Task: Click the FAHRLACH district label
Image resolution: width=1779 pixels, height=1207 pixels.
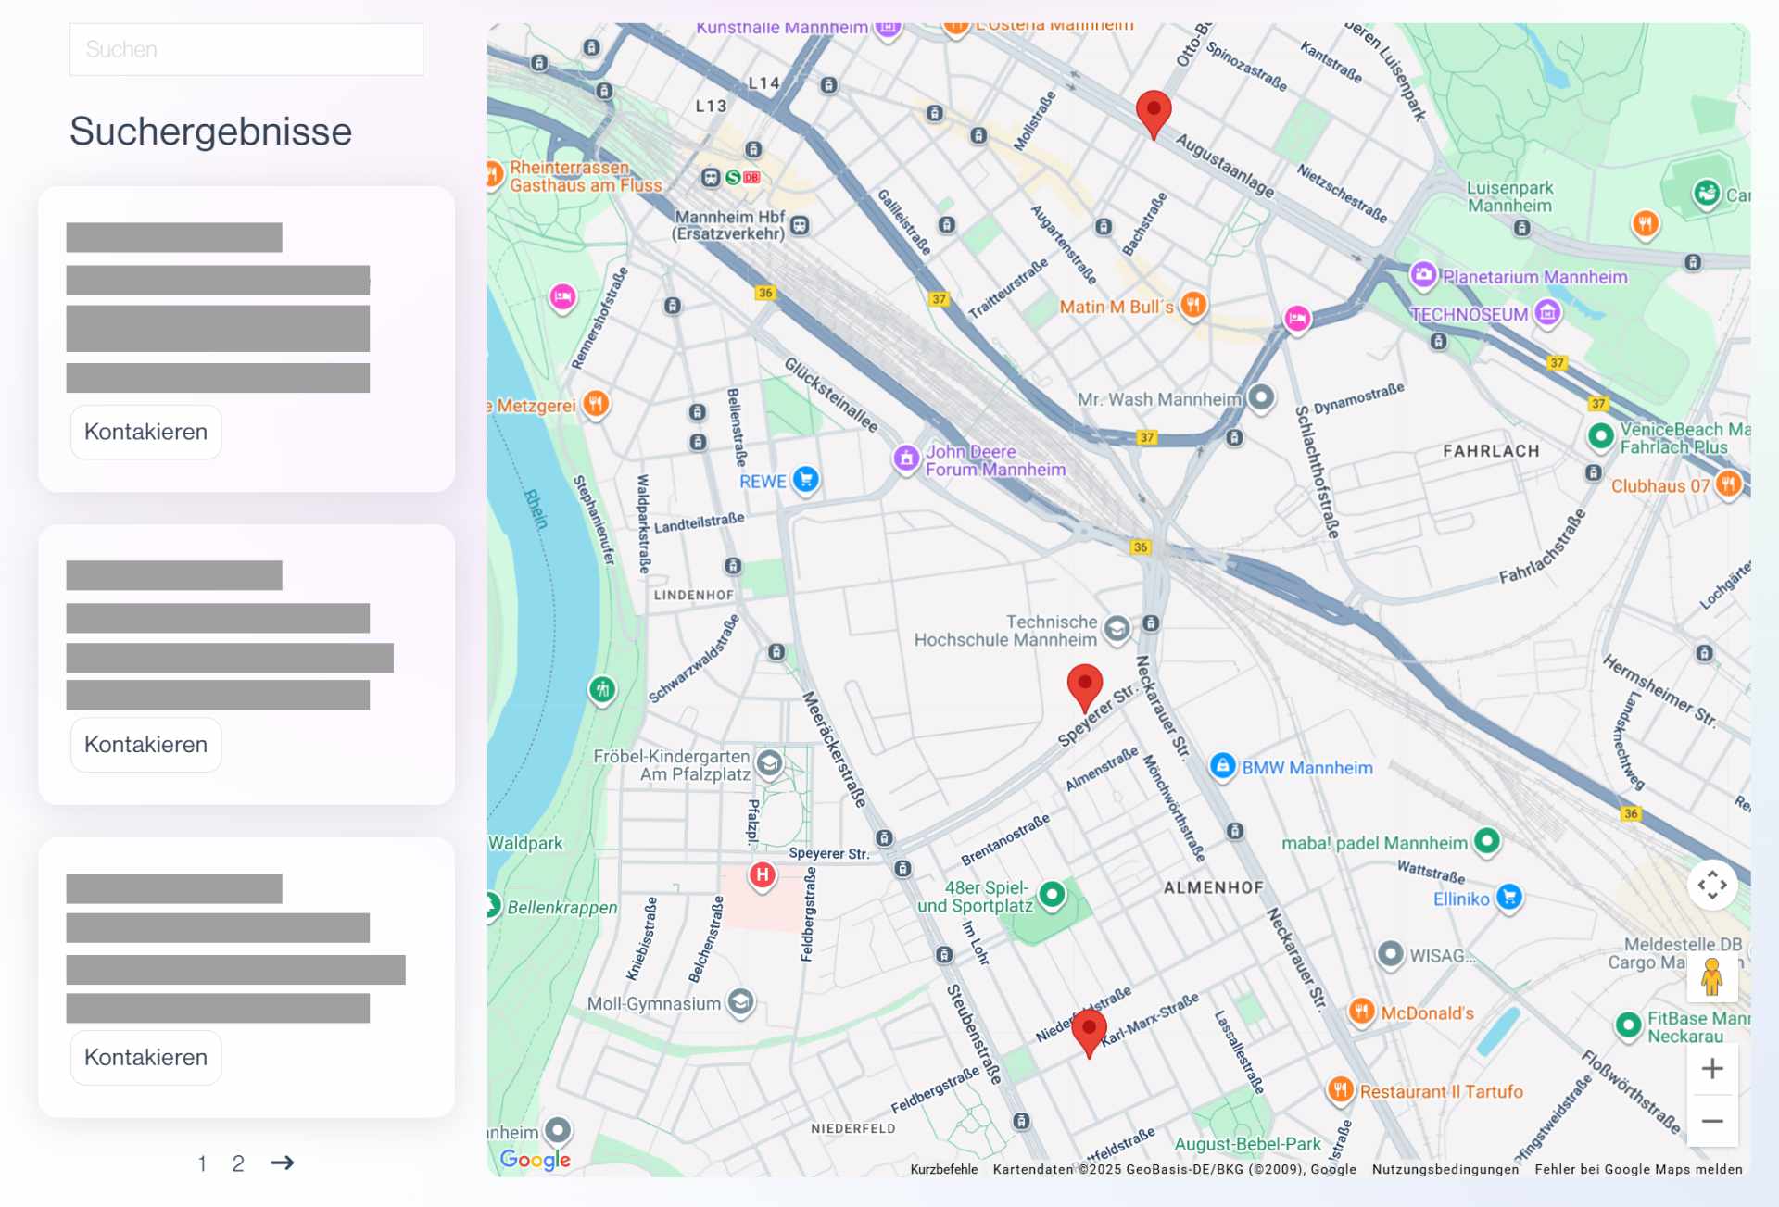Action: coord(1491,451)
